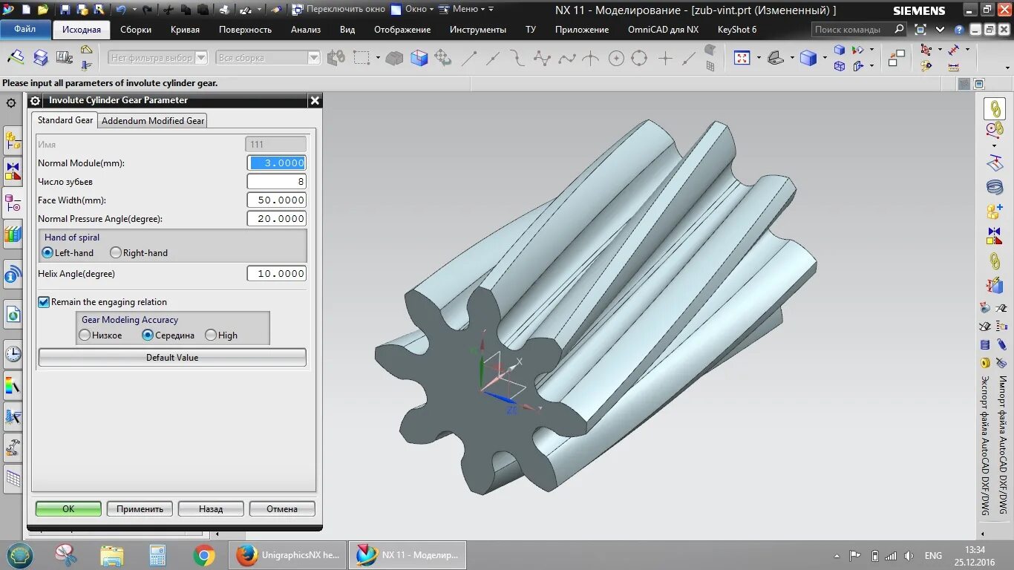The width and height of the screenshot is (1014, 570).
Task: Click Переключить окно button
Action: (338, 9)
